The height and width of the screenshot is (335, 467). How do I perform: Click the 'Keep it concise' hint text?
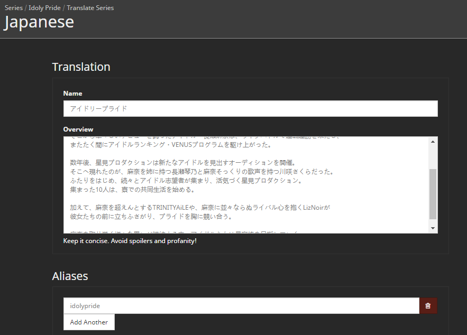pos(130,241)
